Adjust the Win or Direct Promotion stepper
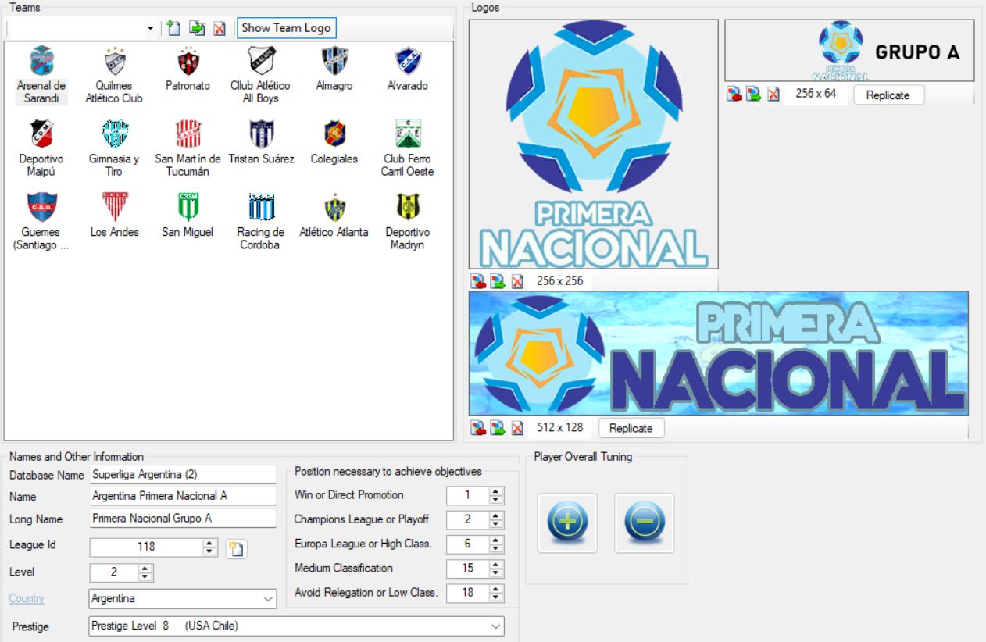Viewport: 986px width, 642px height. click(496, 495)
